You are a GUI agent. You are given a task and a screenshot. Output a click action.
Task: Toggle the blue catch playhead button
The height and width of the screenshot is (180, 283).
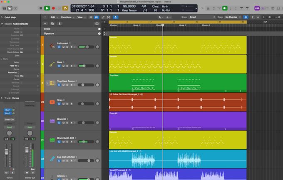(116, 17)
